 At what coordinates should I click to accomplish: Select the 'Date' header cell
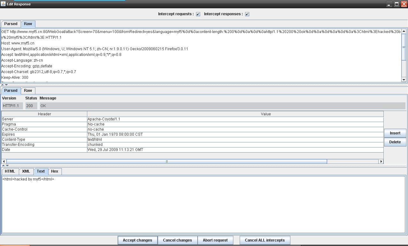pos(44,150)
